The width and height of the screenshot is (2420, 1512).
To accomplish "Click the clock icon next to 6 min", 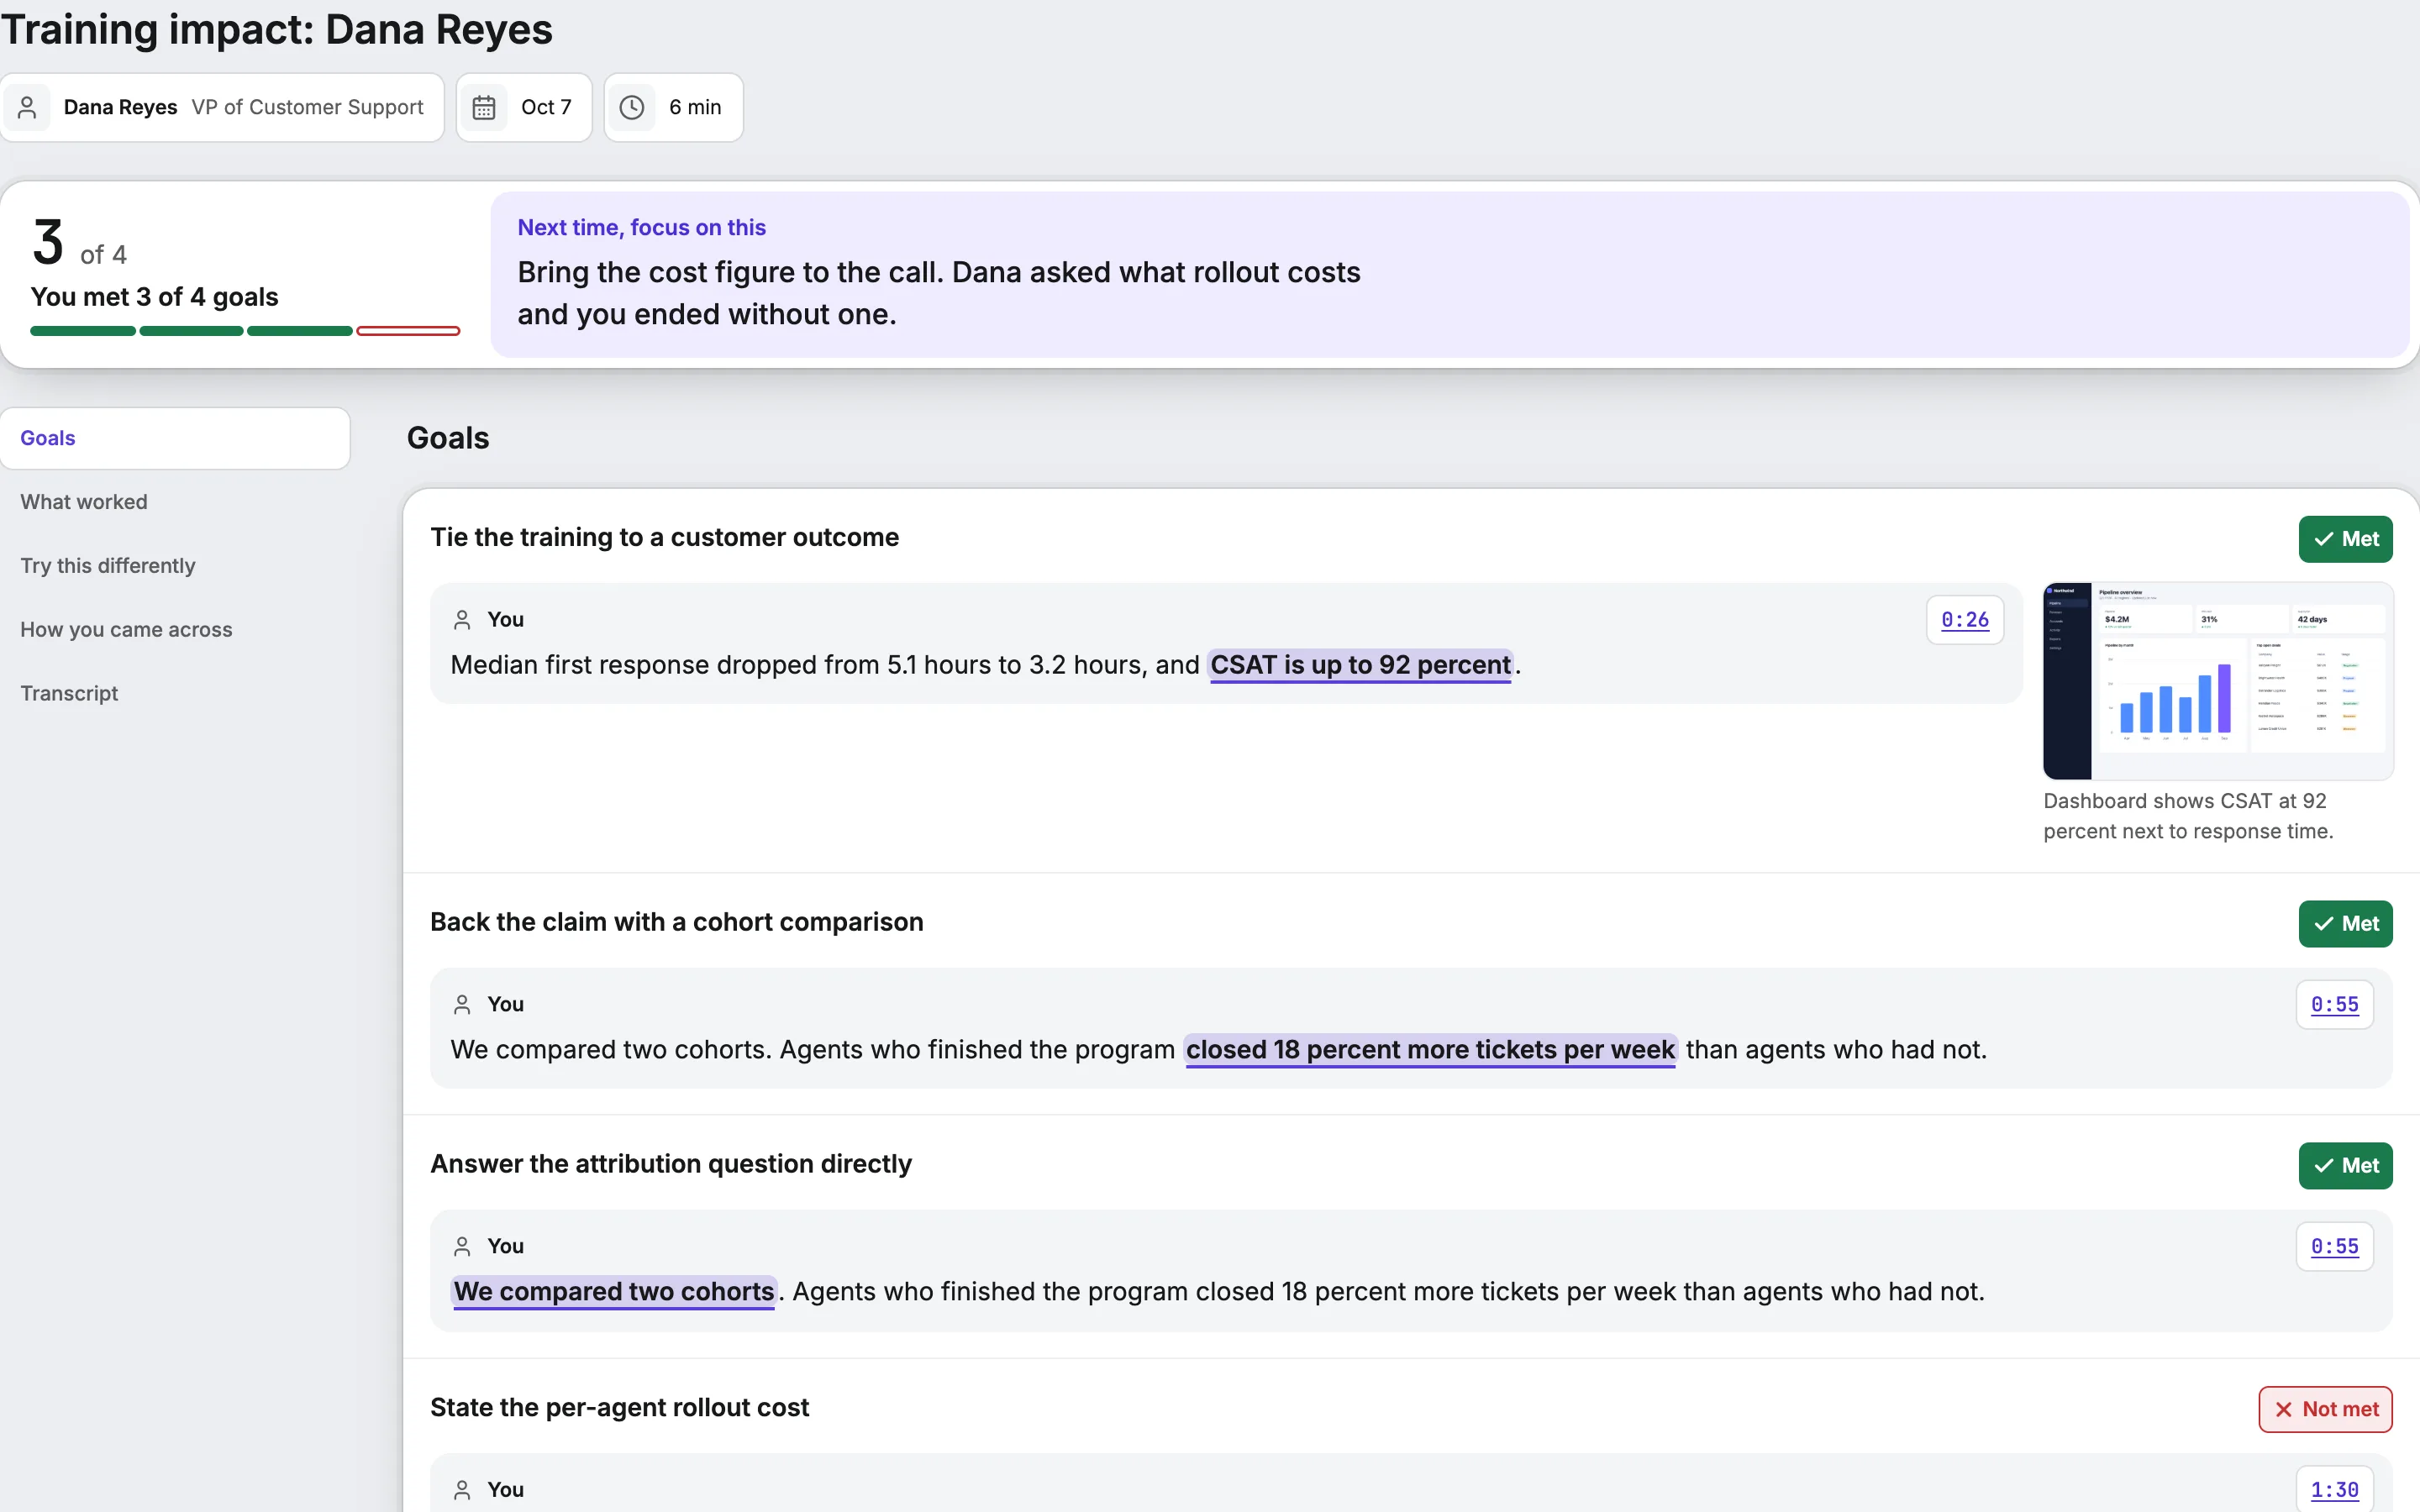I will tap(632, 107).
